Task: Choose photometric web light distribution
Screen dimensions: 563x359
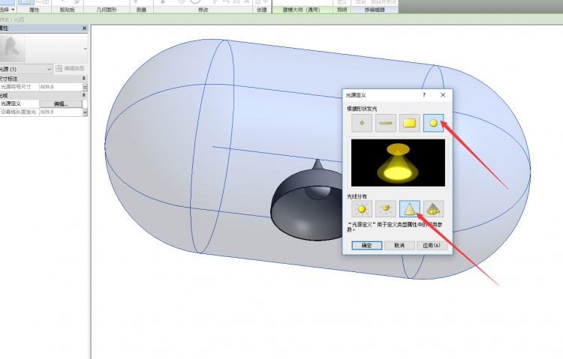Action: coord(433,208)
